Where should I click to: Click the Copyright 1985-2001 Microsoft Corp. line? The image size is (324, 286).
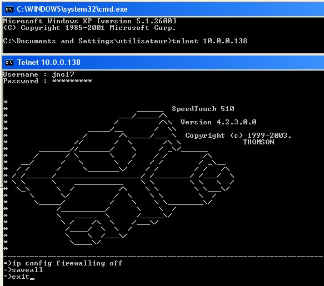pyautogui.click(x=89, y=28)
